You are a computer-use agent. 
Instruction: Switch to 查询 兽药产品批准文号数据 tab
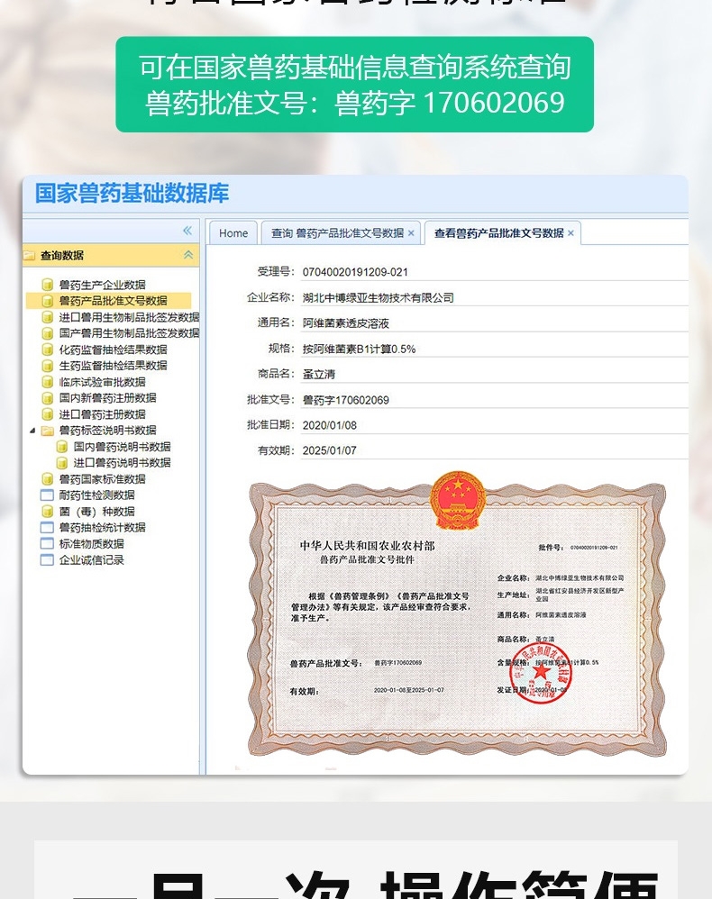pos(337,232)
